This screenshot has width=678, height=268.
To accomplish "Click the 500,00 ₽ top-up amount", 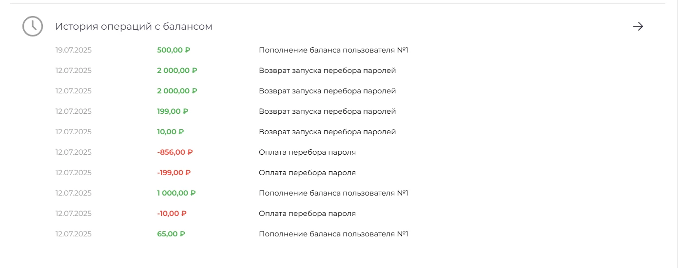I will pyautogui.click(x=174, y=50).
